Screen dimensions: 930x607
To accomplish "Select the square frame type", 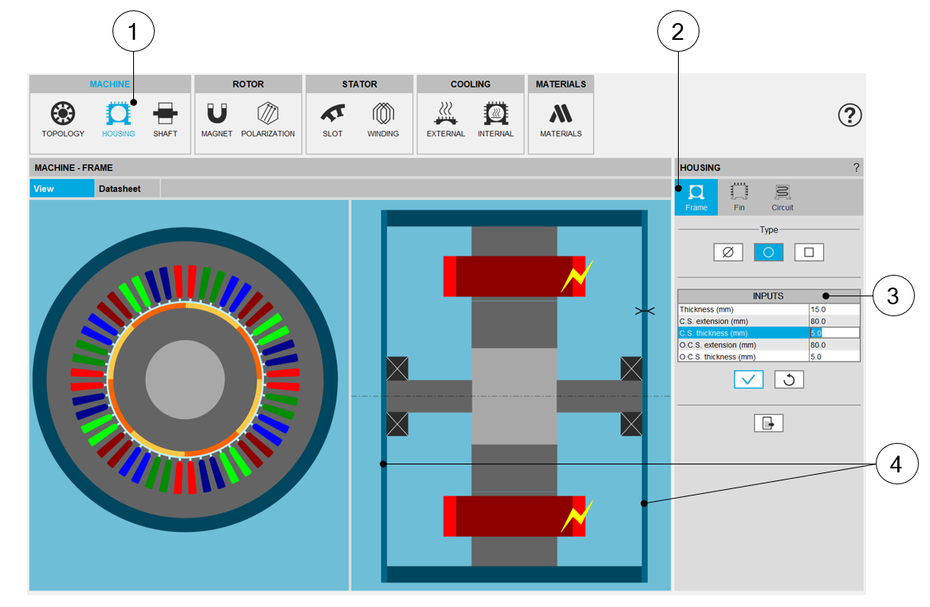I will (809, 253).
